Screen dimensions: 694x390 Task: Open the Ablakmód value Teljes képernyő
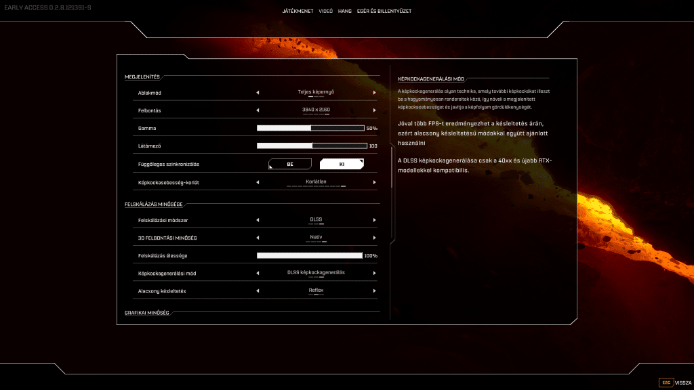click(316, 92)
